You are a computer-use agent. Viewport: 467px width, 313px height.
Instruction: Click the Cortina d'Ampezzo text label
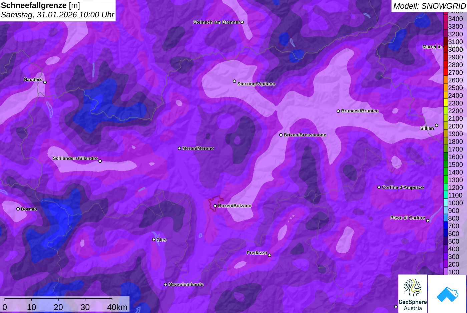click(403, 188)
